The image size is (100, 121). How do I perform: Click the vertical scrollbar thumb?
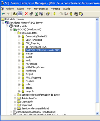click(97, 62)
